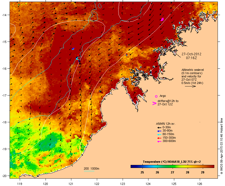Click the cool green patch near 120E 19S
The width and height of the screenshot is (225, 186).
[49, 141]
